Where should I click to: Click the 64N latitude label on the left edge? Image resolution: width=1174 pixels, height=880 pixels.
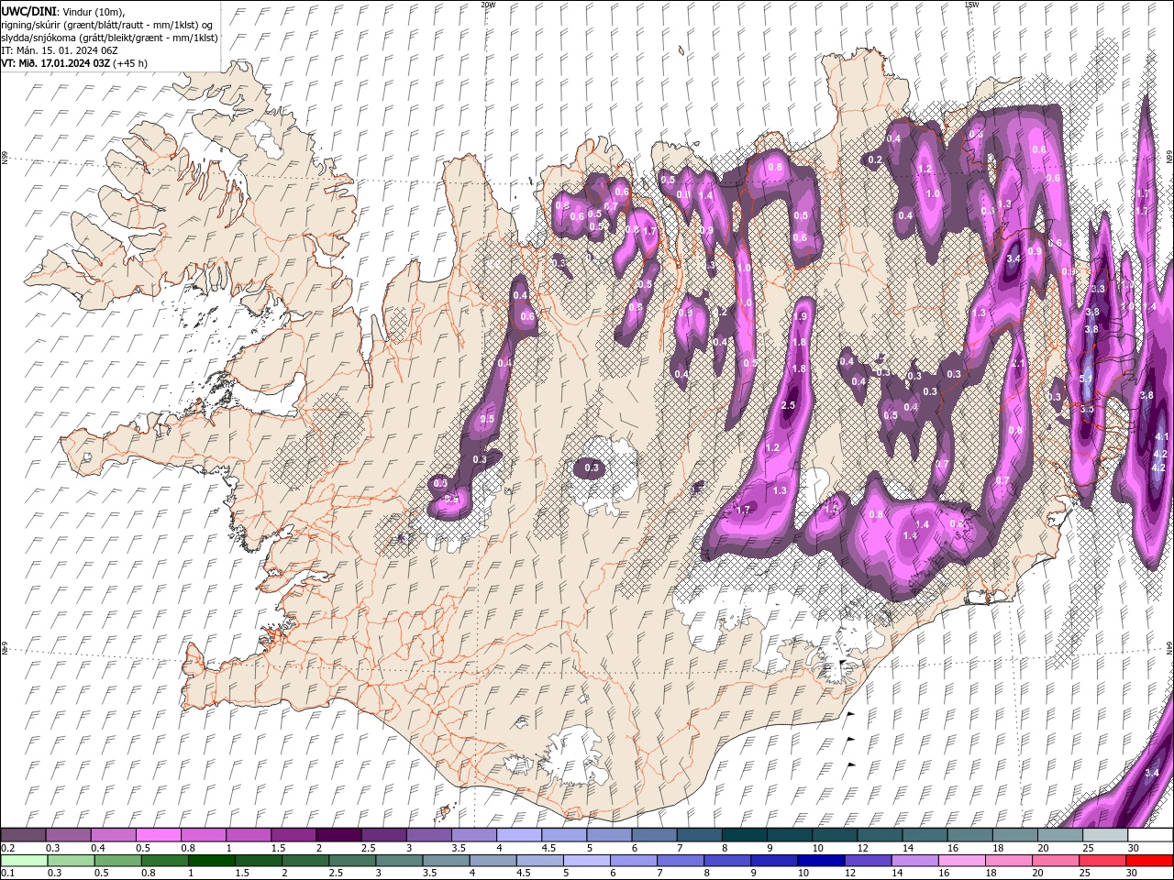[x=5, y=650]
